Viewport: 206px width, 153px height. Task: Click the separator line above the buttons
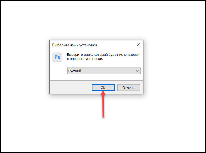(x=96, y=80)
